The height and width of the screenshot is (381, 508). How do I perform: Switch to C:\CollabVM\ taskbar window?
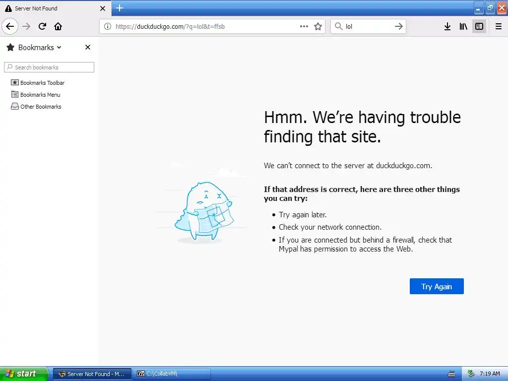pyautogui.click(x=172, y=374)
